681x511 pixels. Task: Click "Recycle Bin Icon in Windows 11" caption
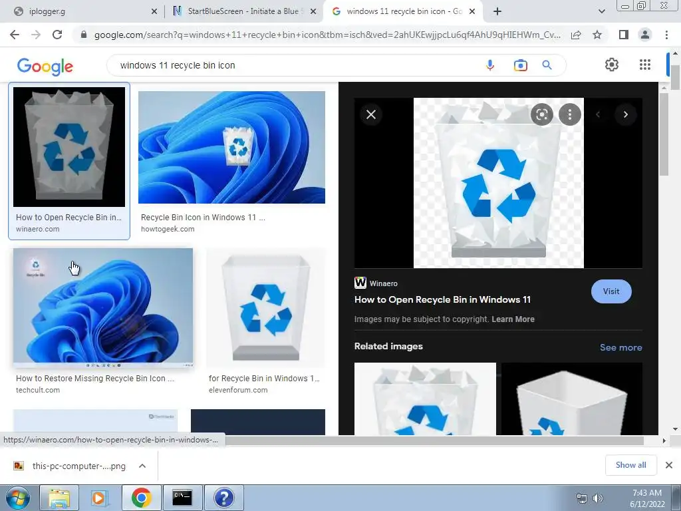(203, 218)
